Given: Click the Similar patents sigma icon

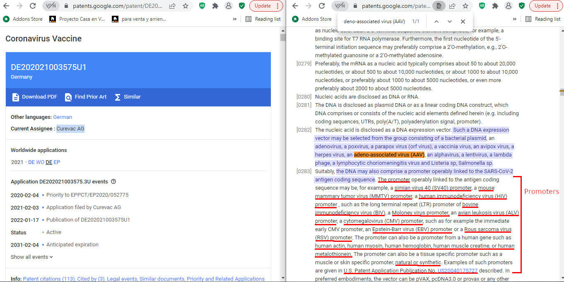Looking at the screenshot, I should pos(118,97).
